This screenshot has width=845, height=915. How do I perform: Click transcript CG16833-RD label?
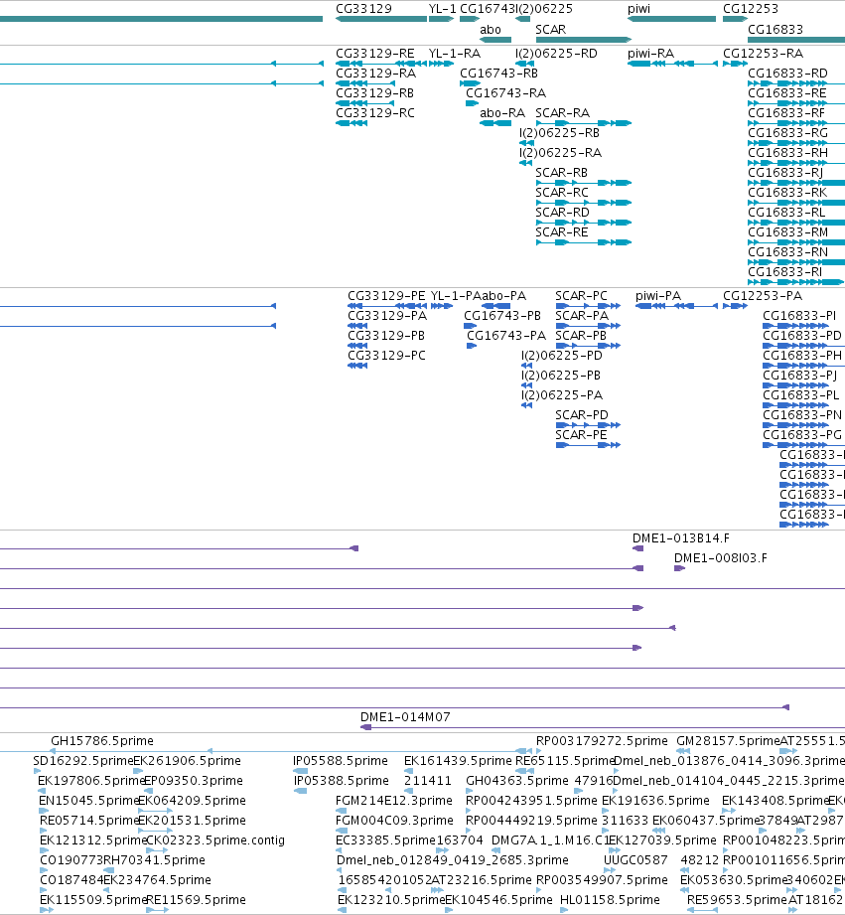tap(787, 74)
